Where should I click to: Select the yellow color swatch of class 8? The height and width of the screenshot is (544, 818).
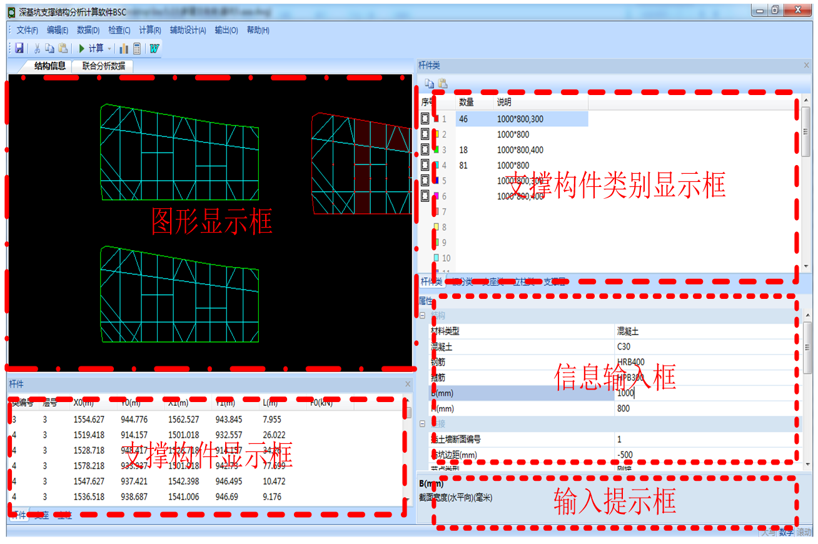pyautogui.click(x=437, y=228)
